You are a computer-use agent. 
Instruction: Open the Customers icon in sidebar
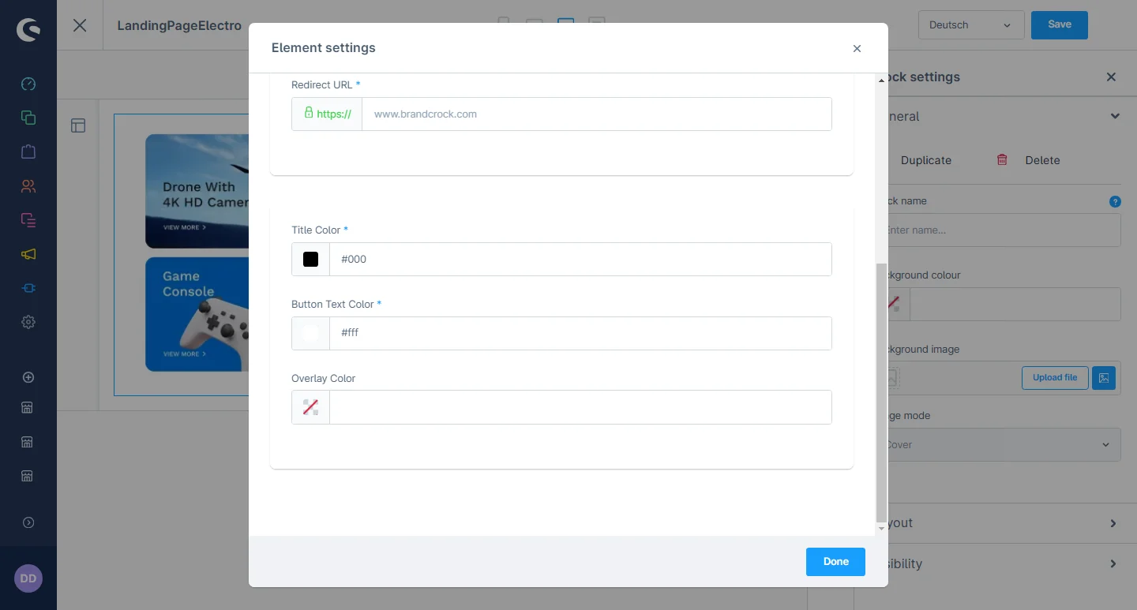tap(28, 186)
